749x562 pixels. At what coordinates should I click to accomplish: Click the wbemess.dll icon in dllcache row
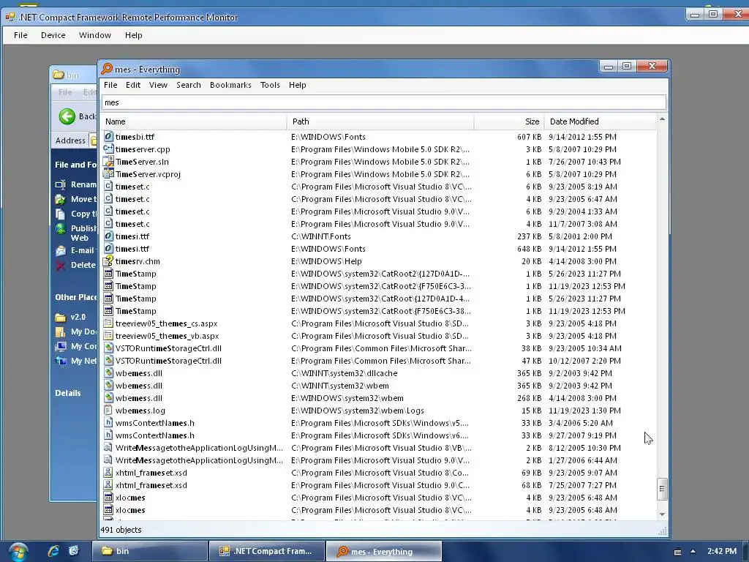click(108, 372)
